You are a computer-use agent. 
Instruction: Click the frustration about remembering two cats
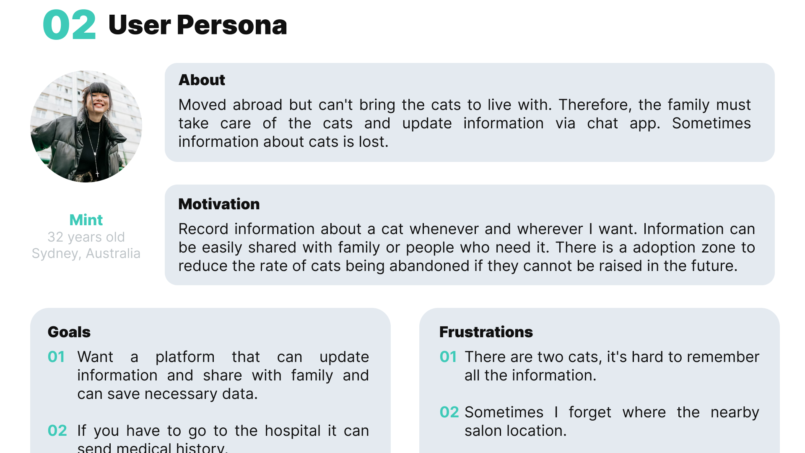point(611,366)
